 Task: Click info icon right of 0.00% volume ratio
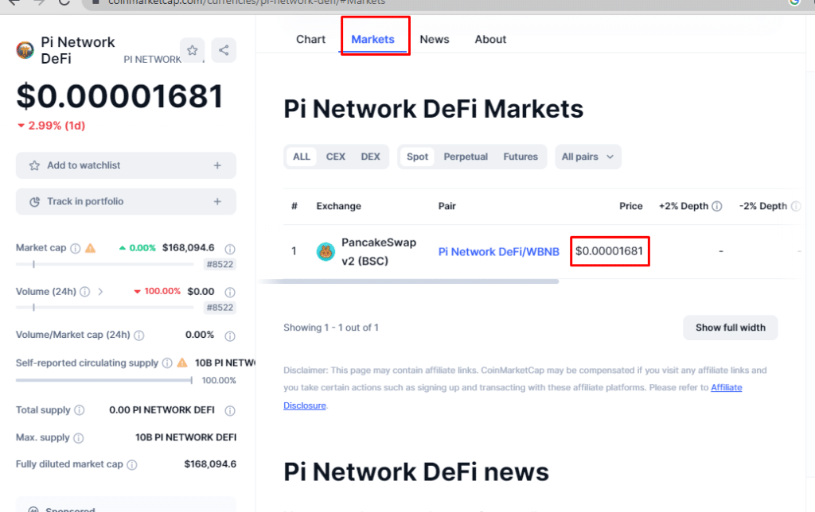230,336
